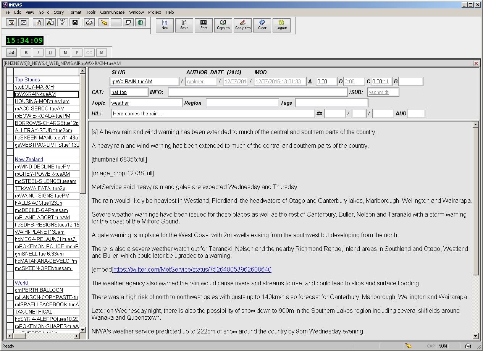Viewport: 483px width, 351px height.
Task: Run spell check with the ABC checkmark icon
Action: (x=63, y=22)
